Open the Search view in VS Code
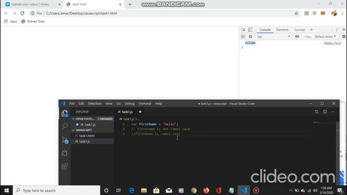The width and height of the screenshot is (347, 195). tap(65, 126)
